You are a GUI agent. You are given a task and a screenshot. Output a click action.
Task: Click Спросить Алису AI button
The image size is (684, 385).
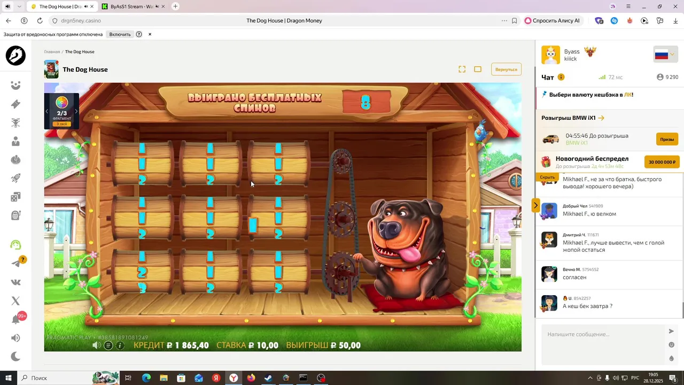pyautogui.click(x=553, y=20)
